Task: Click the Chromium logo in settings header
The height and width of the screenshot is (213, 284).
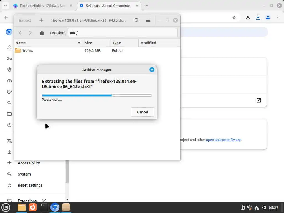Action: click(x=9, y=32)
